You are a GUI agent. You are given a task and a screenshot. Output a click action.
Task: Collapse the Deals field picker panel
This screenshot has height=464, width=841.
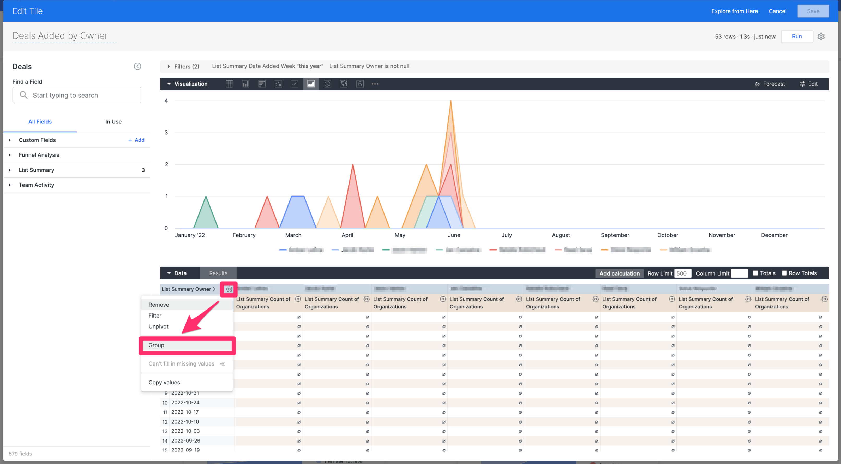137,67
